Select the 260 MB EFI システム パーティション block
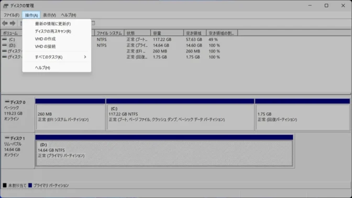Screen dimensions: 352x198 coord(70,115)
